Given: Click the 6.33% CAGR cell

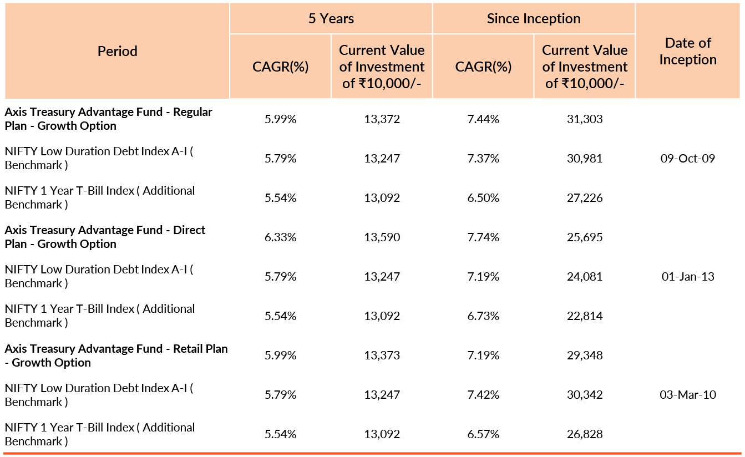Looking at the screenshot, I should (x=281, y=237).
